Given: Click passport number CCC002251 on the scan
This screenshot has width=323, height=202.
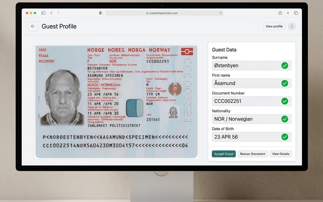Looking at the screenshot, I should coord(158,61).
